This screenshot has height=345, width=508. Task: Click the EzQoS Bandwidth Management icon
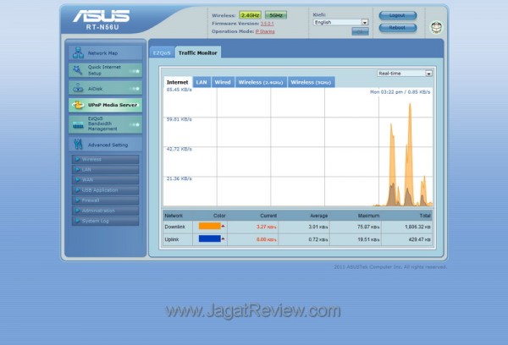(x=78, y=124)
